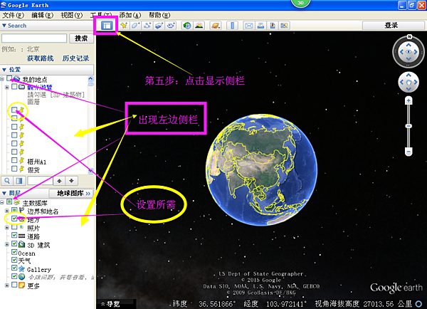Open the 地球图库 button
The width and height of the screenshot is (427, 309).
(71, 193)
